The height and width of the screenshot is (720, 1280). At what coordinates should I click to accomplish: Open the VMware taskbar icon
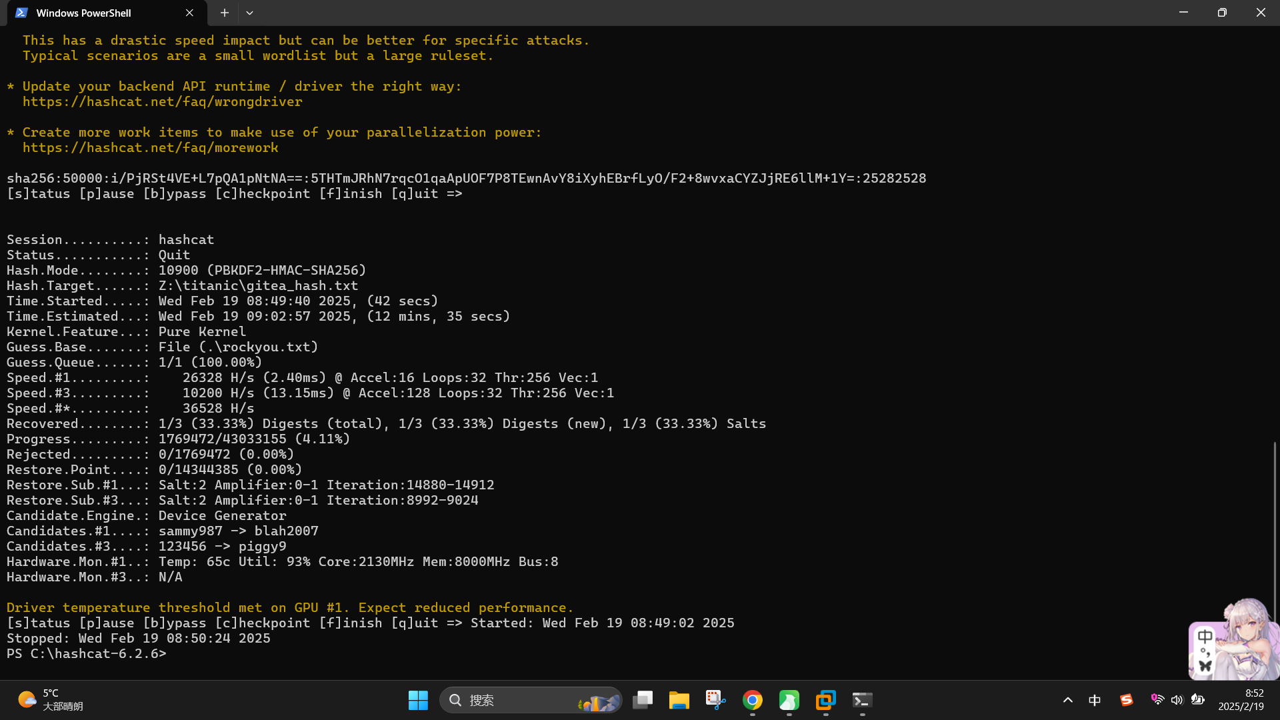point(826,700)
